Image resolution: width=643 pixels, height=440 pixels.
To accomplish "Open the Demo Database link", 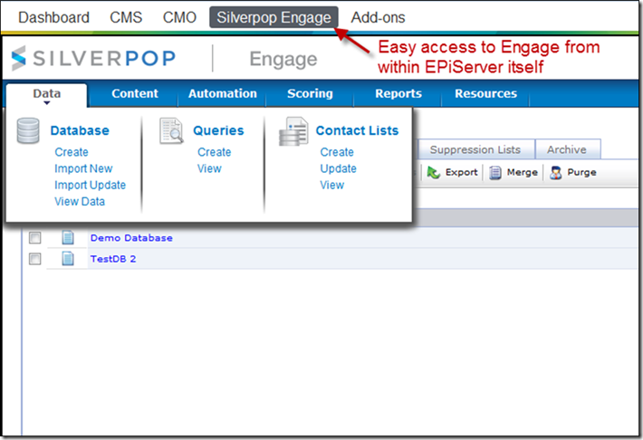I will (x=131, y=238).
